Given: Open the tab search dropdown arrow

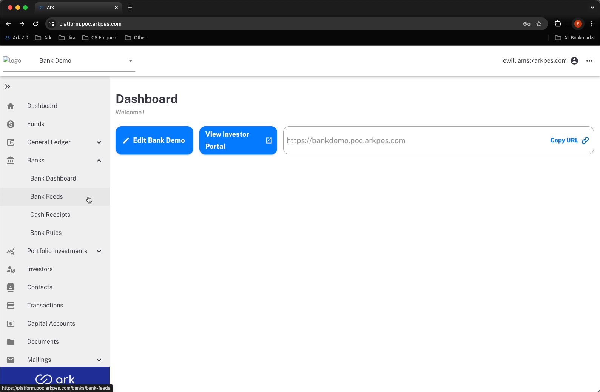Looking at the screenshot, I should 592,8.
